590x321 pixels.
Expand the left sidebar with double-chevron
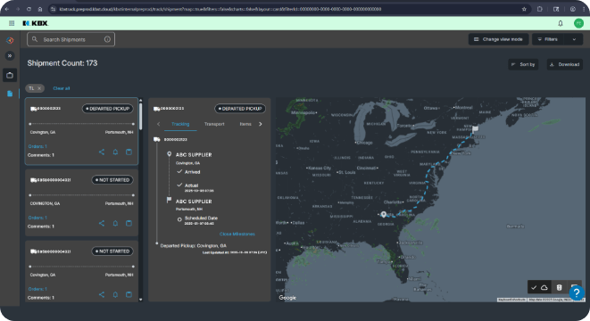tap(10, 55)
